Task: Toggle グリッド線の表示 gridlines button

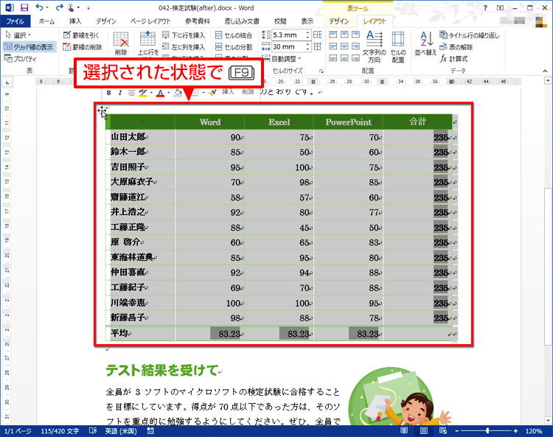Action: pyautogui.click(x=29, y=46)
